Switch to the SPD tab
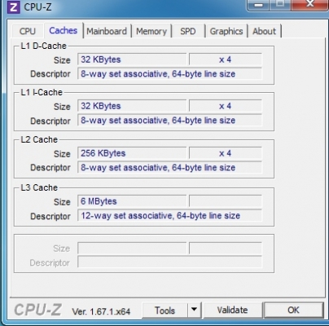The image size is (329, 326). (188, 31)
